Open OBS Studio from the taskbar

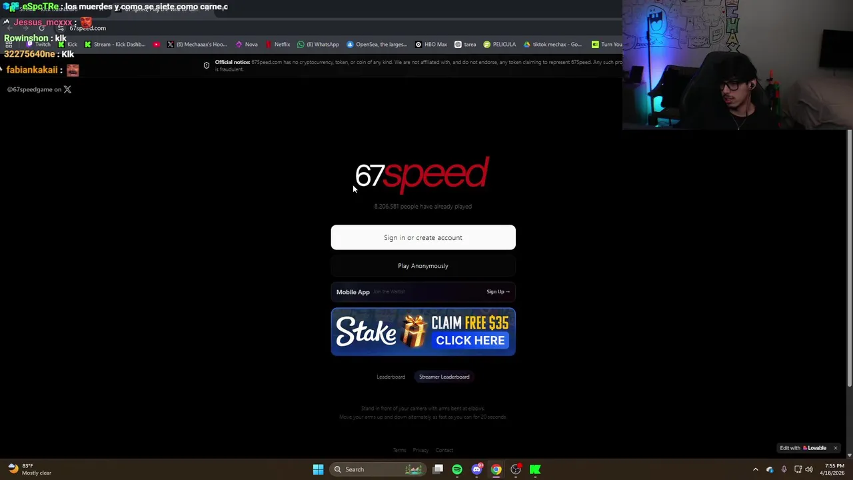(515, 469)
